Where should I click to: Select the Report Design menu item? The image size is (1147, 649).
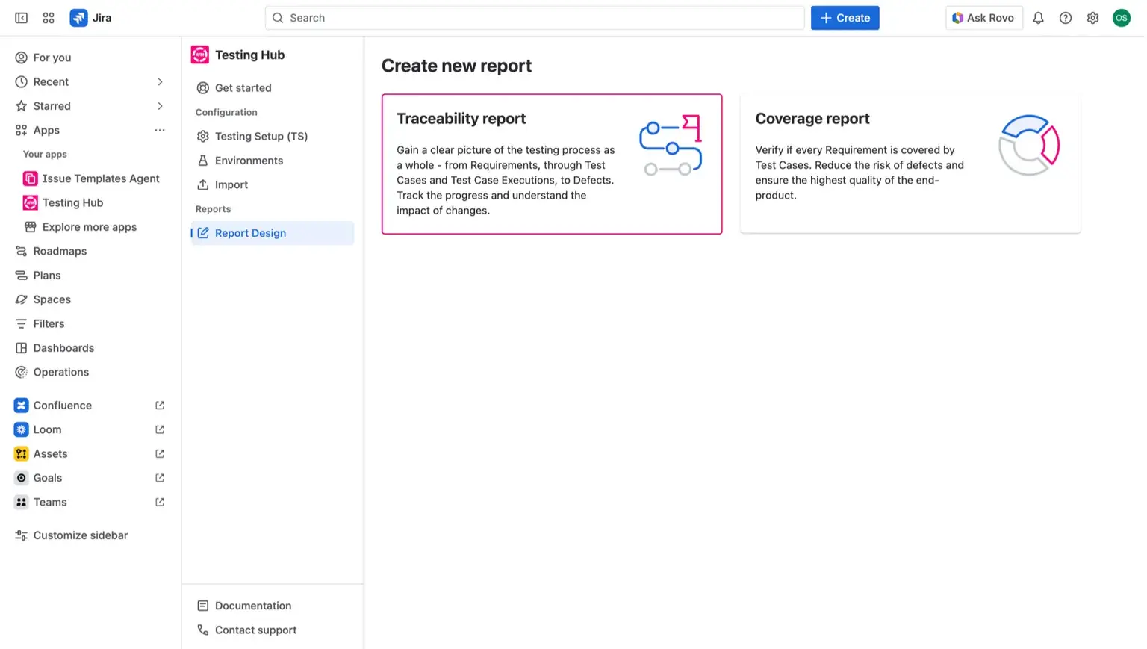[250, 232]
